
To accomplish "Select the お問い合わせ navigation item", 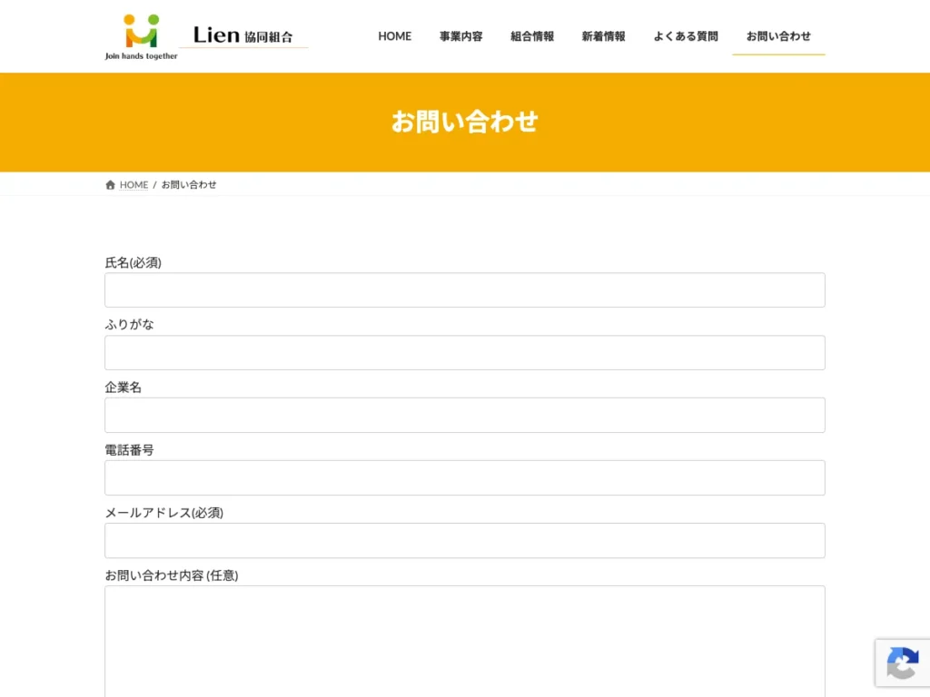I will tap(778, 36).
